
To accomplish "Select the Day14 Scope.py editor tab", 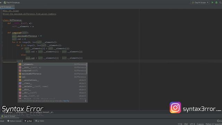I will 6,7.
